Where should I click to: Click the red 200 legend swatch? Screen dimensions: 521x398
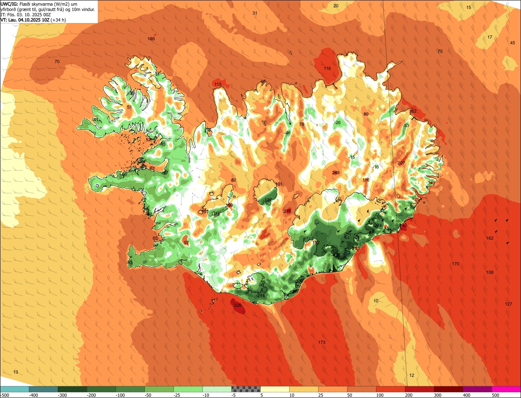[420, 389]
